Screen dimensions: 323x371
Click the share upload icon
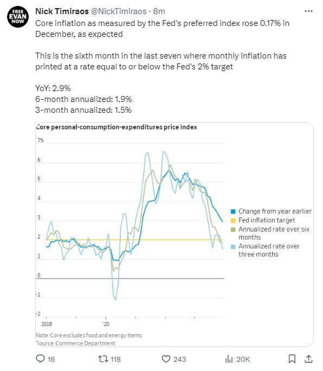pyautogui.click(x=308, y=359)
